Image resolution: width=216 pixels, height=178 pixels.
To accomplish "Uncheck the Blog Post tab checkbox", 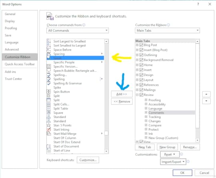I will pos(141,45).
